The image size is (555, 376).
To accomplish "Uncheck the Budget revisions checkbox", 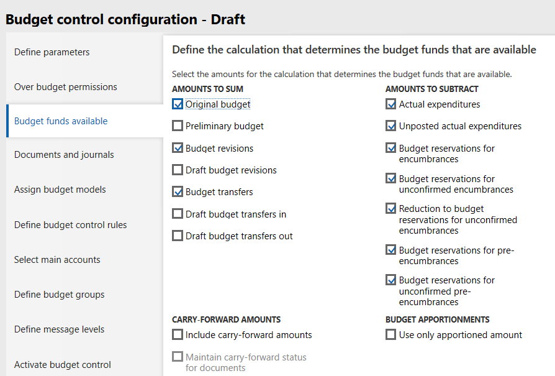I will coord(178,149).
